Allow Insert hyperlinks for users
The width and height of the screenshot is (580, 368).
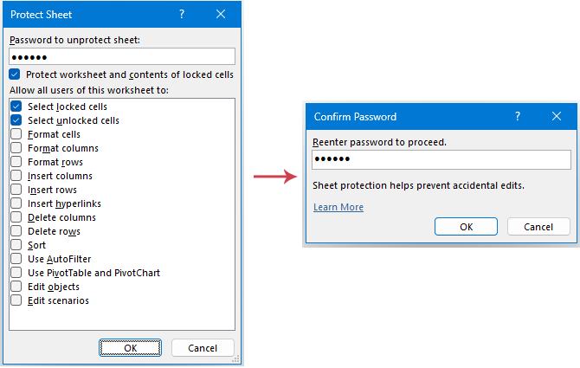tap(16, 203)
